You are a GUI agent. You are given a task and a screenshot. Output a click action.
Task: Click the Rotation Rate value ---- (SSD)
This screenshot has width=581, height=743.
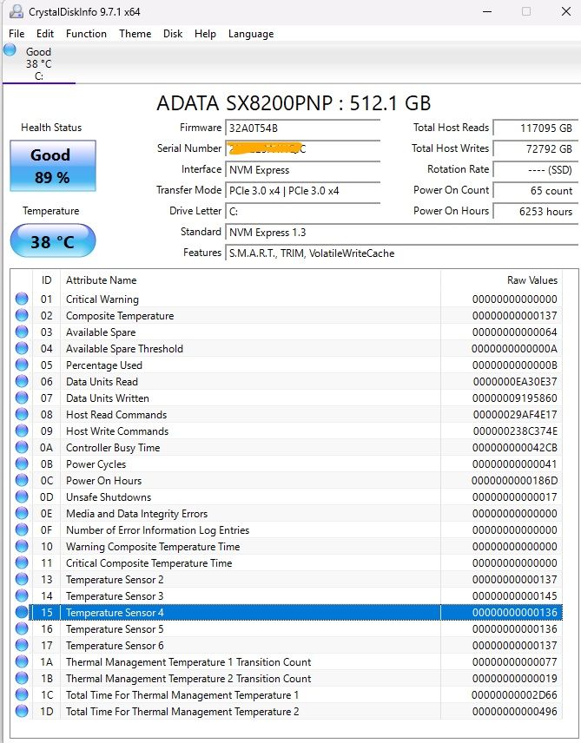click(536, 169)
